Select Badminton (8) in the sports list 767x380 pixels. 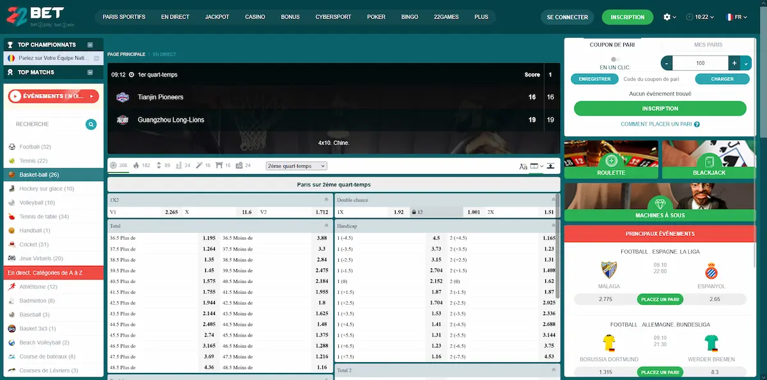53,301
